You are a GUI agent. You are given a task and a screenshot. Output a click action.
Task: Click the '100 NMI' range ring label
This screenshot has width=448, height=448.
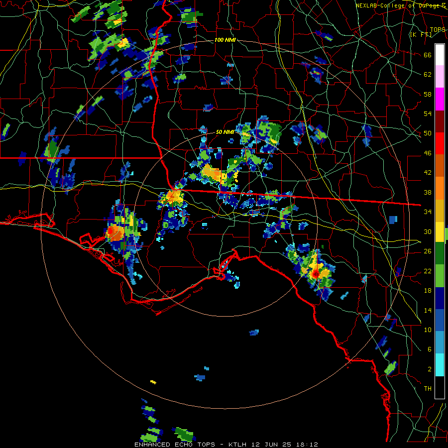point(225,40)
